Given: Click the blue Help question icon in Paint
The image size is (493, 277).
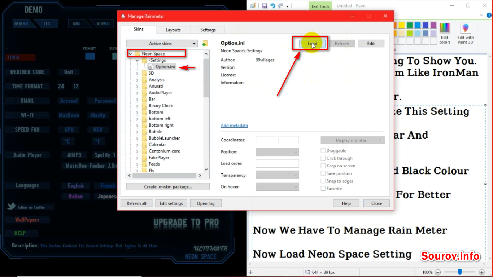Looking at the screenshot, I should coord(489,15).
